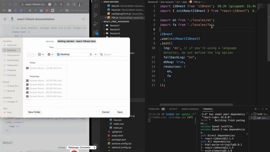Create a new terminal with plus icon

coord(256,109)
